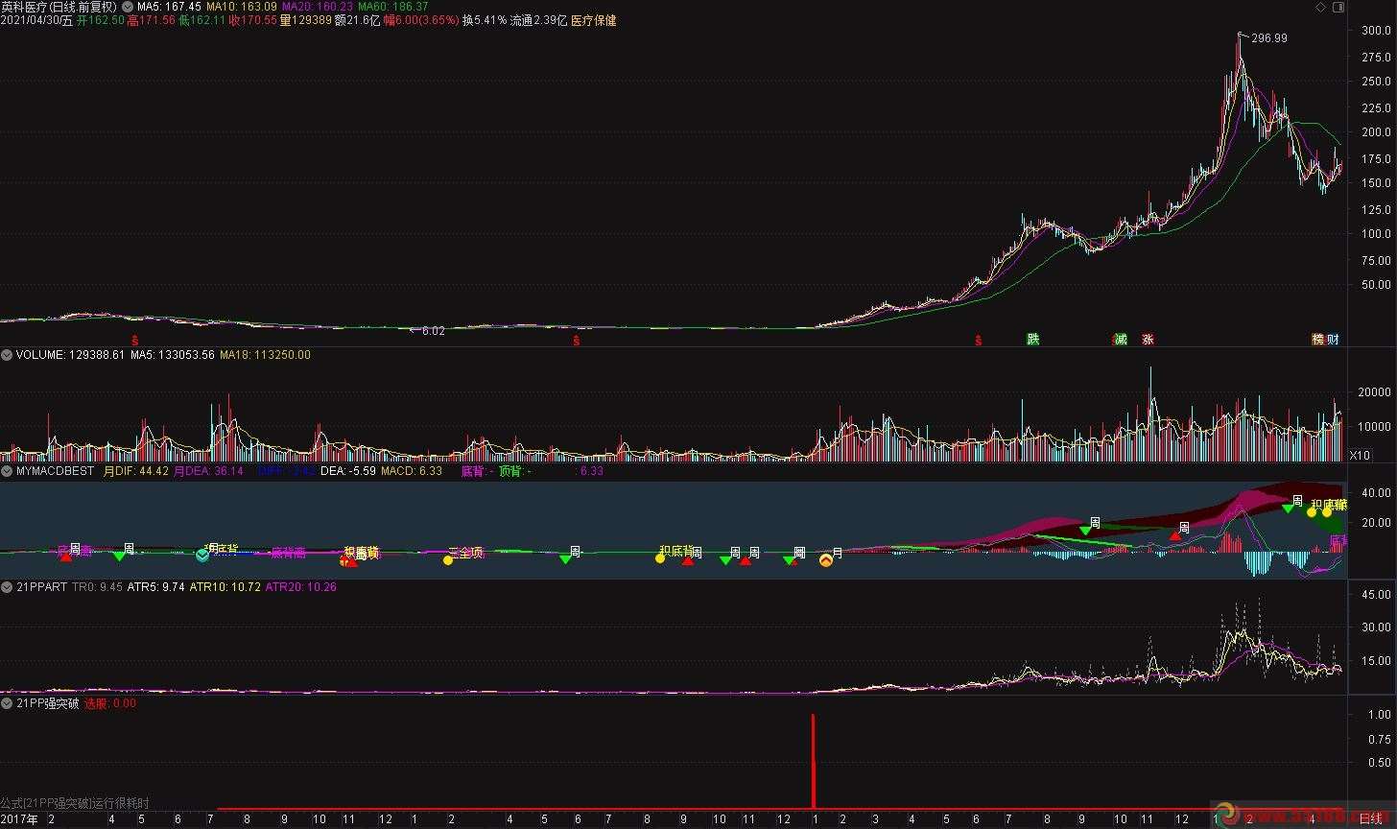
Task: Click the 医疗保健 sector link
Action: (593, 20)
